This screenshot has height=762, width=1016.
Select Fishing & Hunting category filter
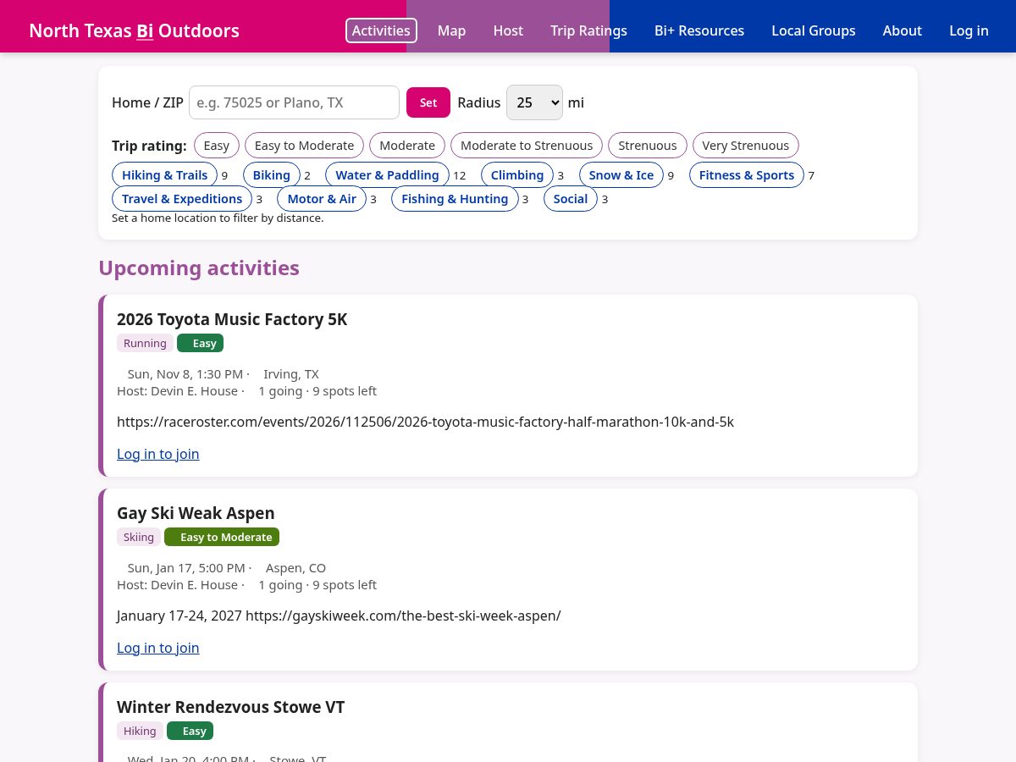point(455,199)
